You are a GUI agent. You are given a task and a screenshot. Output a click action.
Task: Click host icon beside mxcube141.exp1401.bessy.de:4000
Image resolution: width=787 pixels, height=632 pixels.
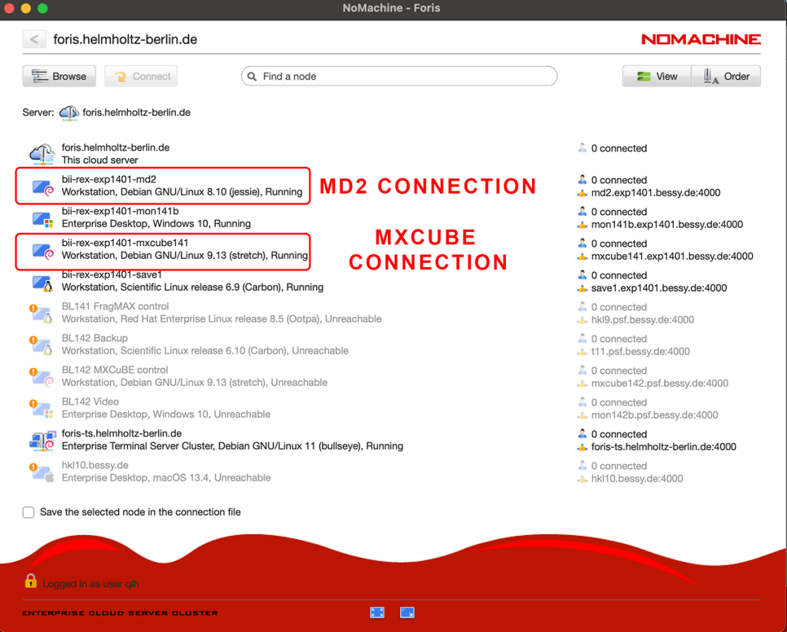click(x=583, y=257)
